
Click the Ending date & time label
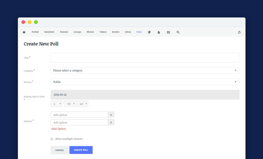(34, 97)
